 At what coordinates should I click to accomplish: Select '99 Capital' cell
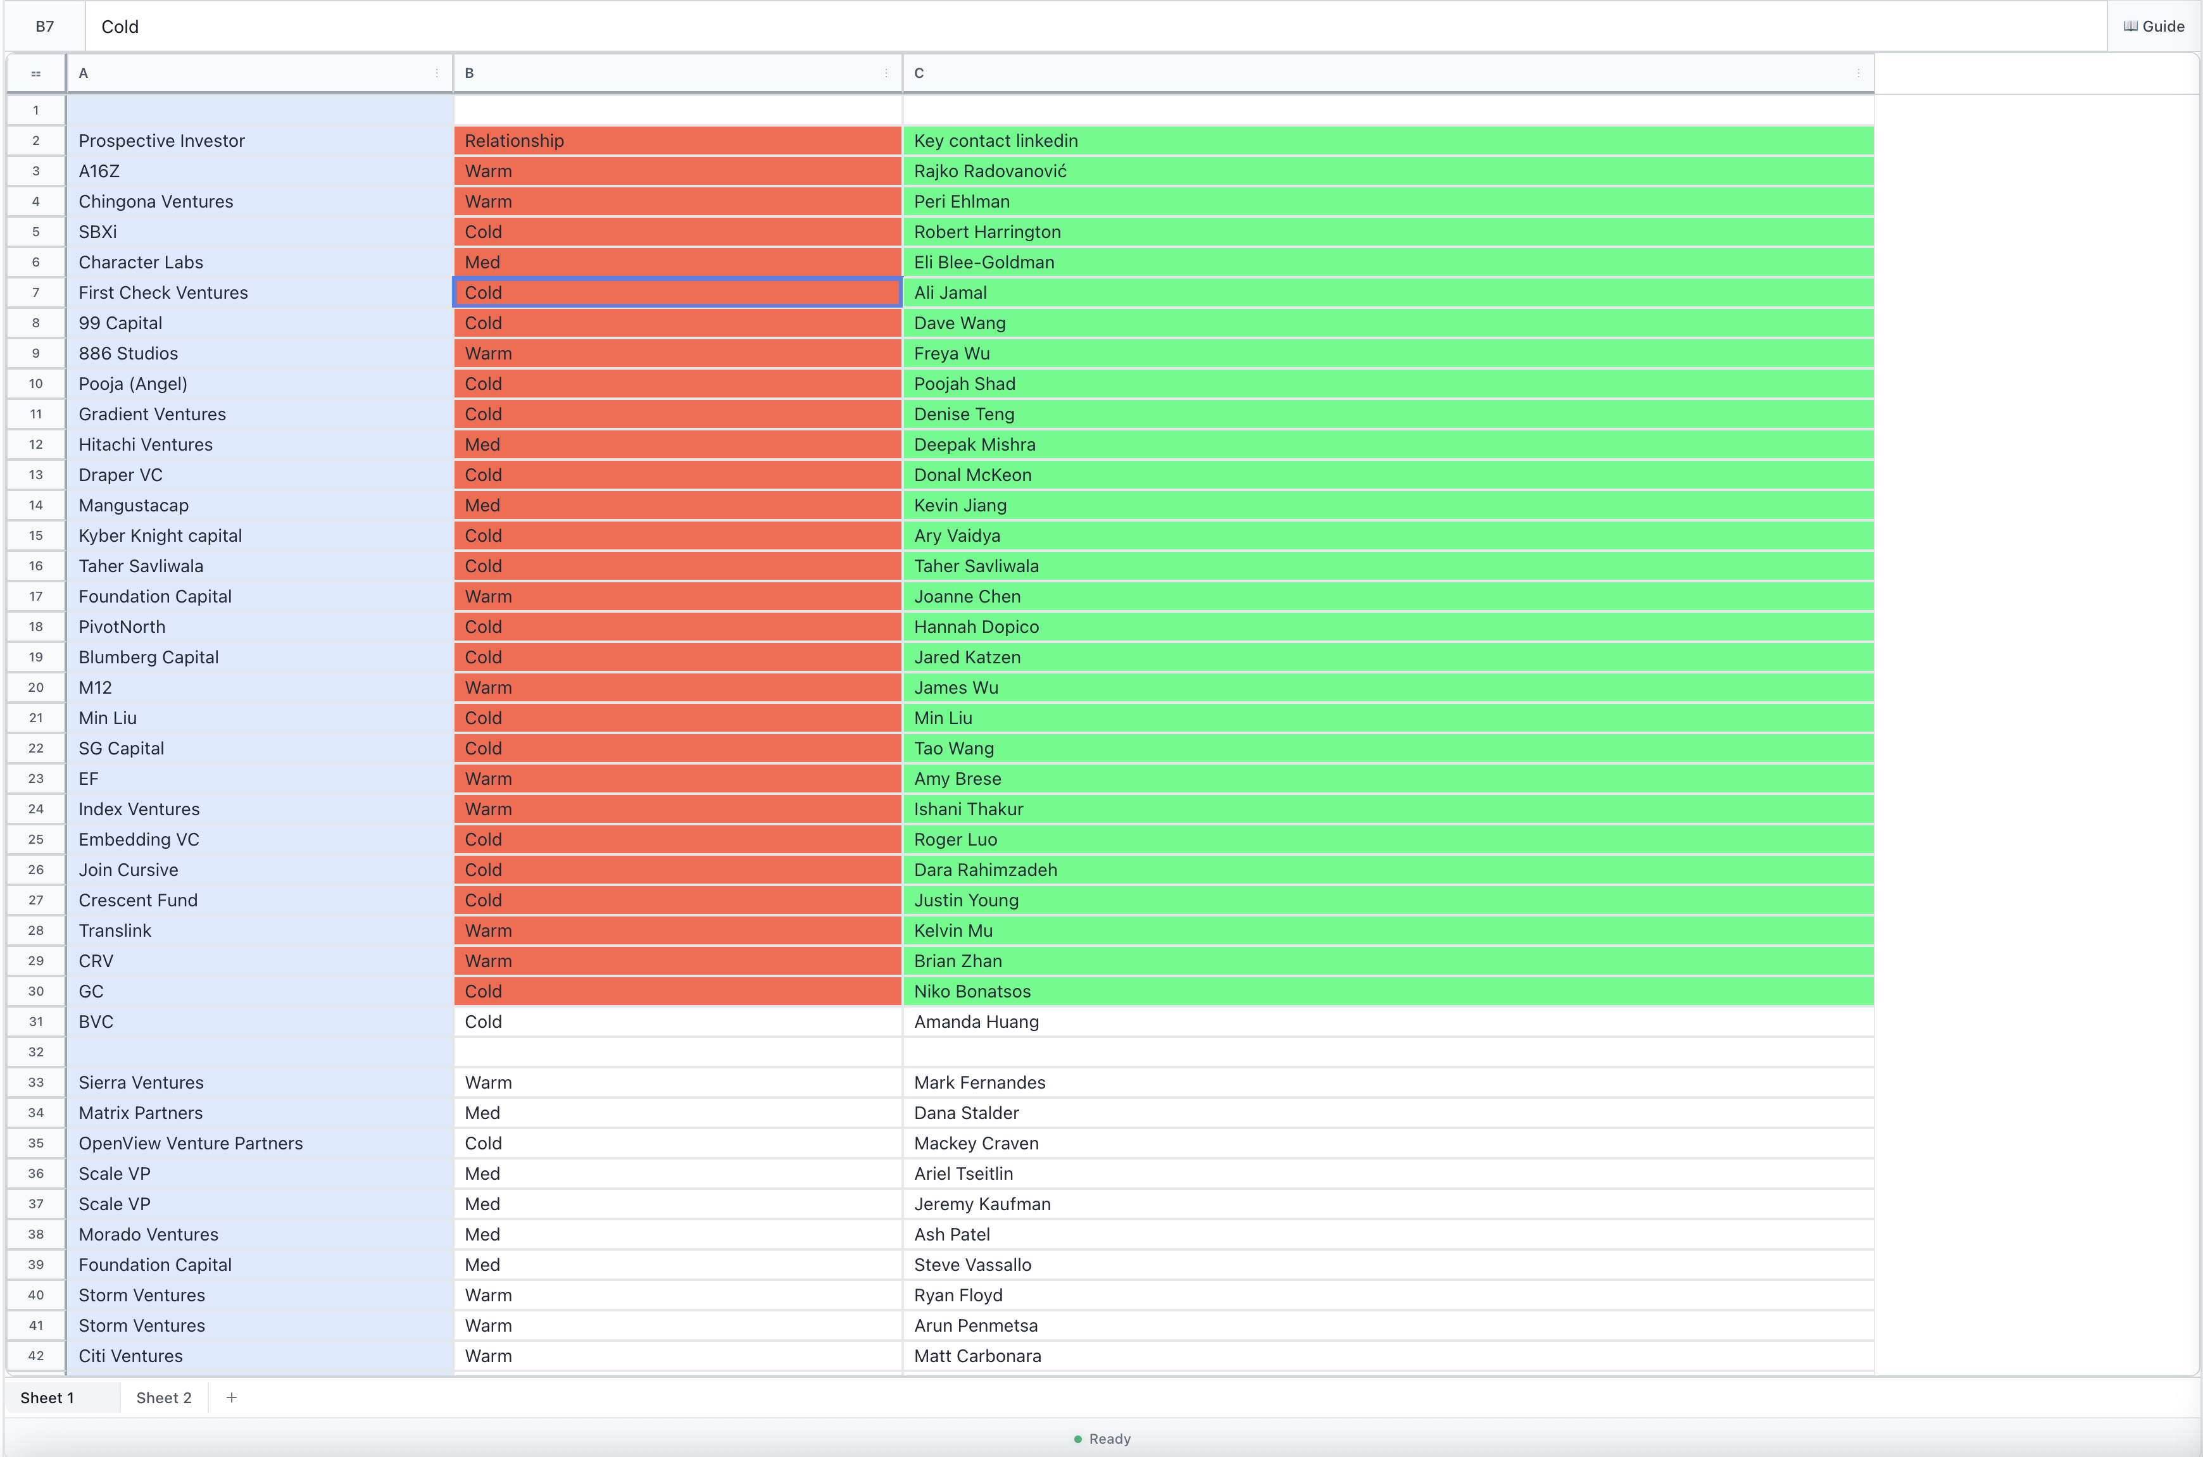click(x=260, y=322)
